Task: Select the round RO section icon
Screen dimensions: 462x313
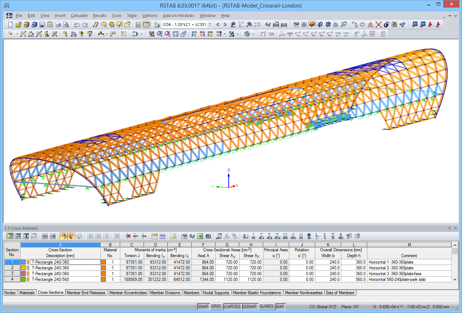Action: (301, 236)
